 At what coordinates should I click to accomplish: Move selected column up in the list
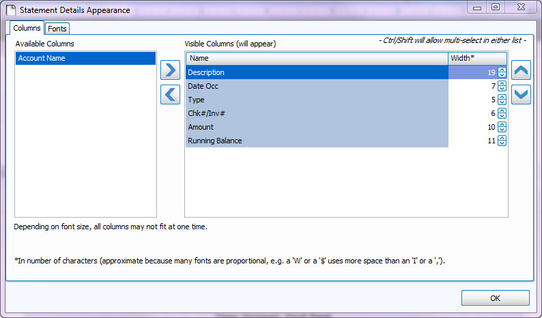tap(521, 70)
